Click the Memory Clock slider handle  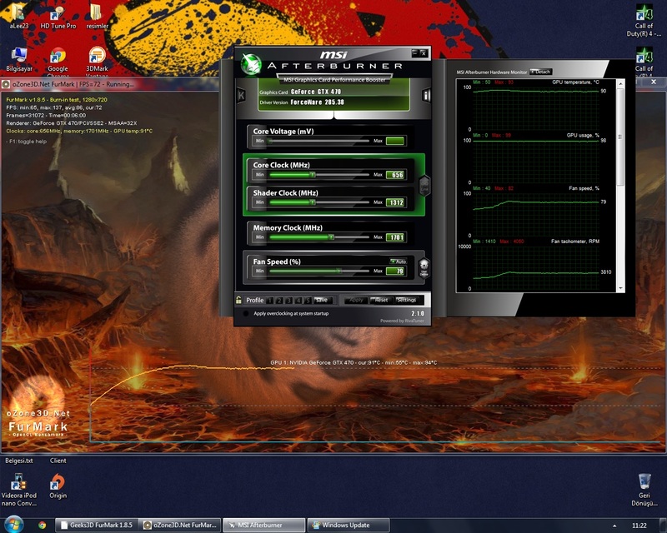(331, 237)
